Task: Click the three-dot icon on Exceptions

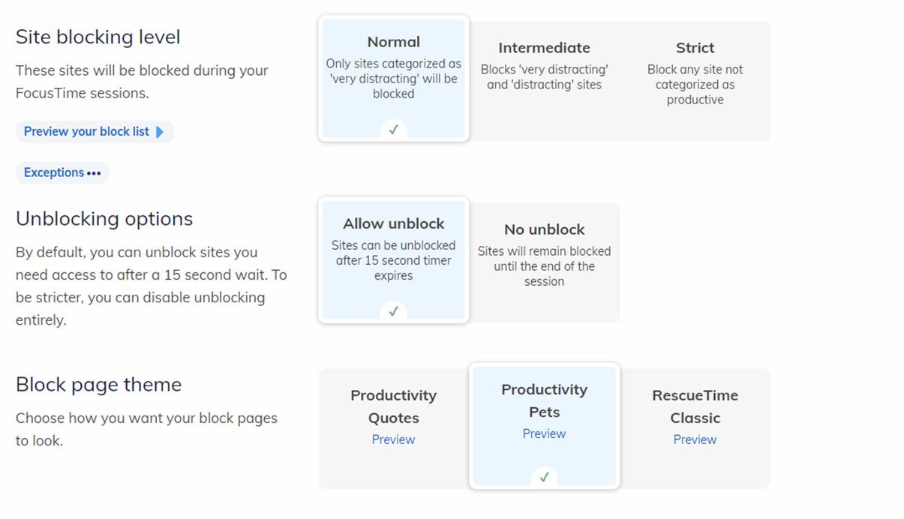Action: (94, 173)
